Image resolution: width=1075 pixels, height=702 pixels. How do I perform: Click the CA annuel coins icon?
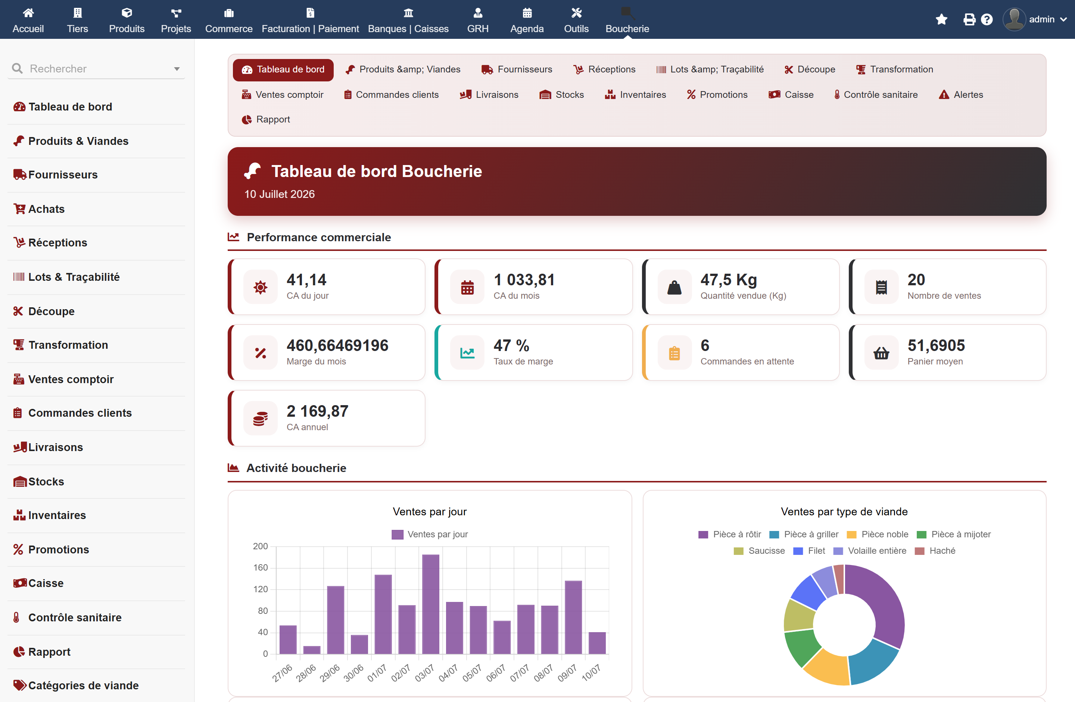(260, 418)
